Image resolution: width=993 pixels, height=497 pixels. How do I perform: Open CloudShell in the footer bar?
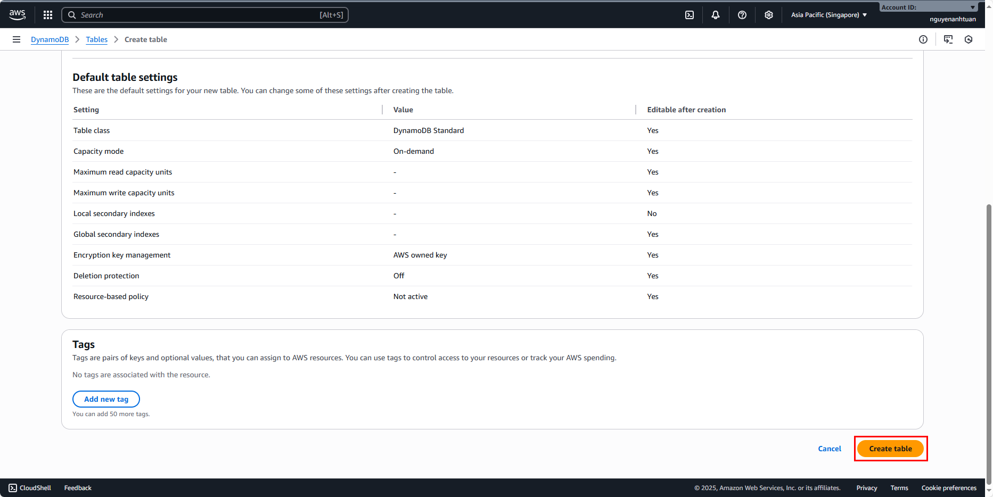[30, 488]
